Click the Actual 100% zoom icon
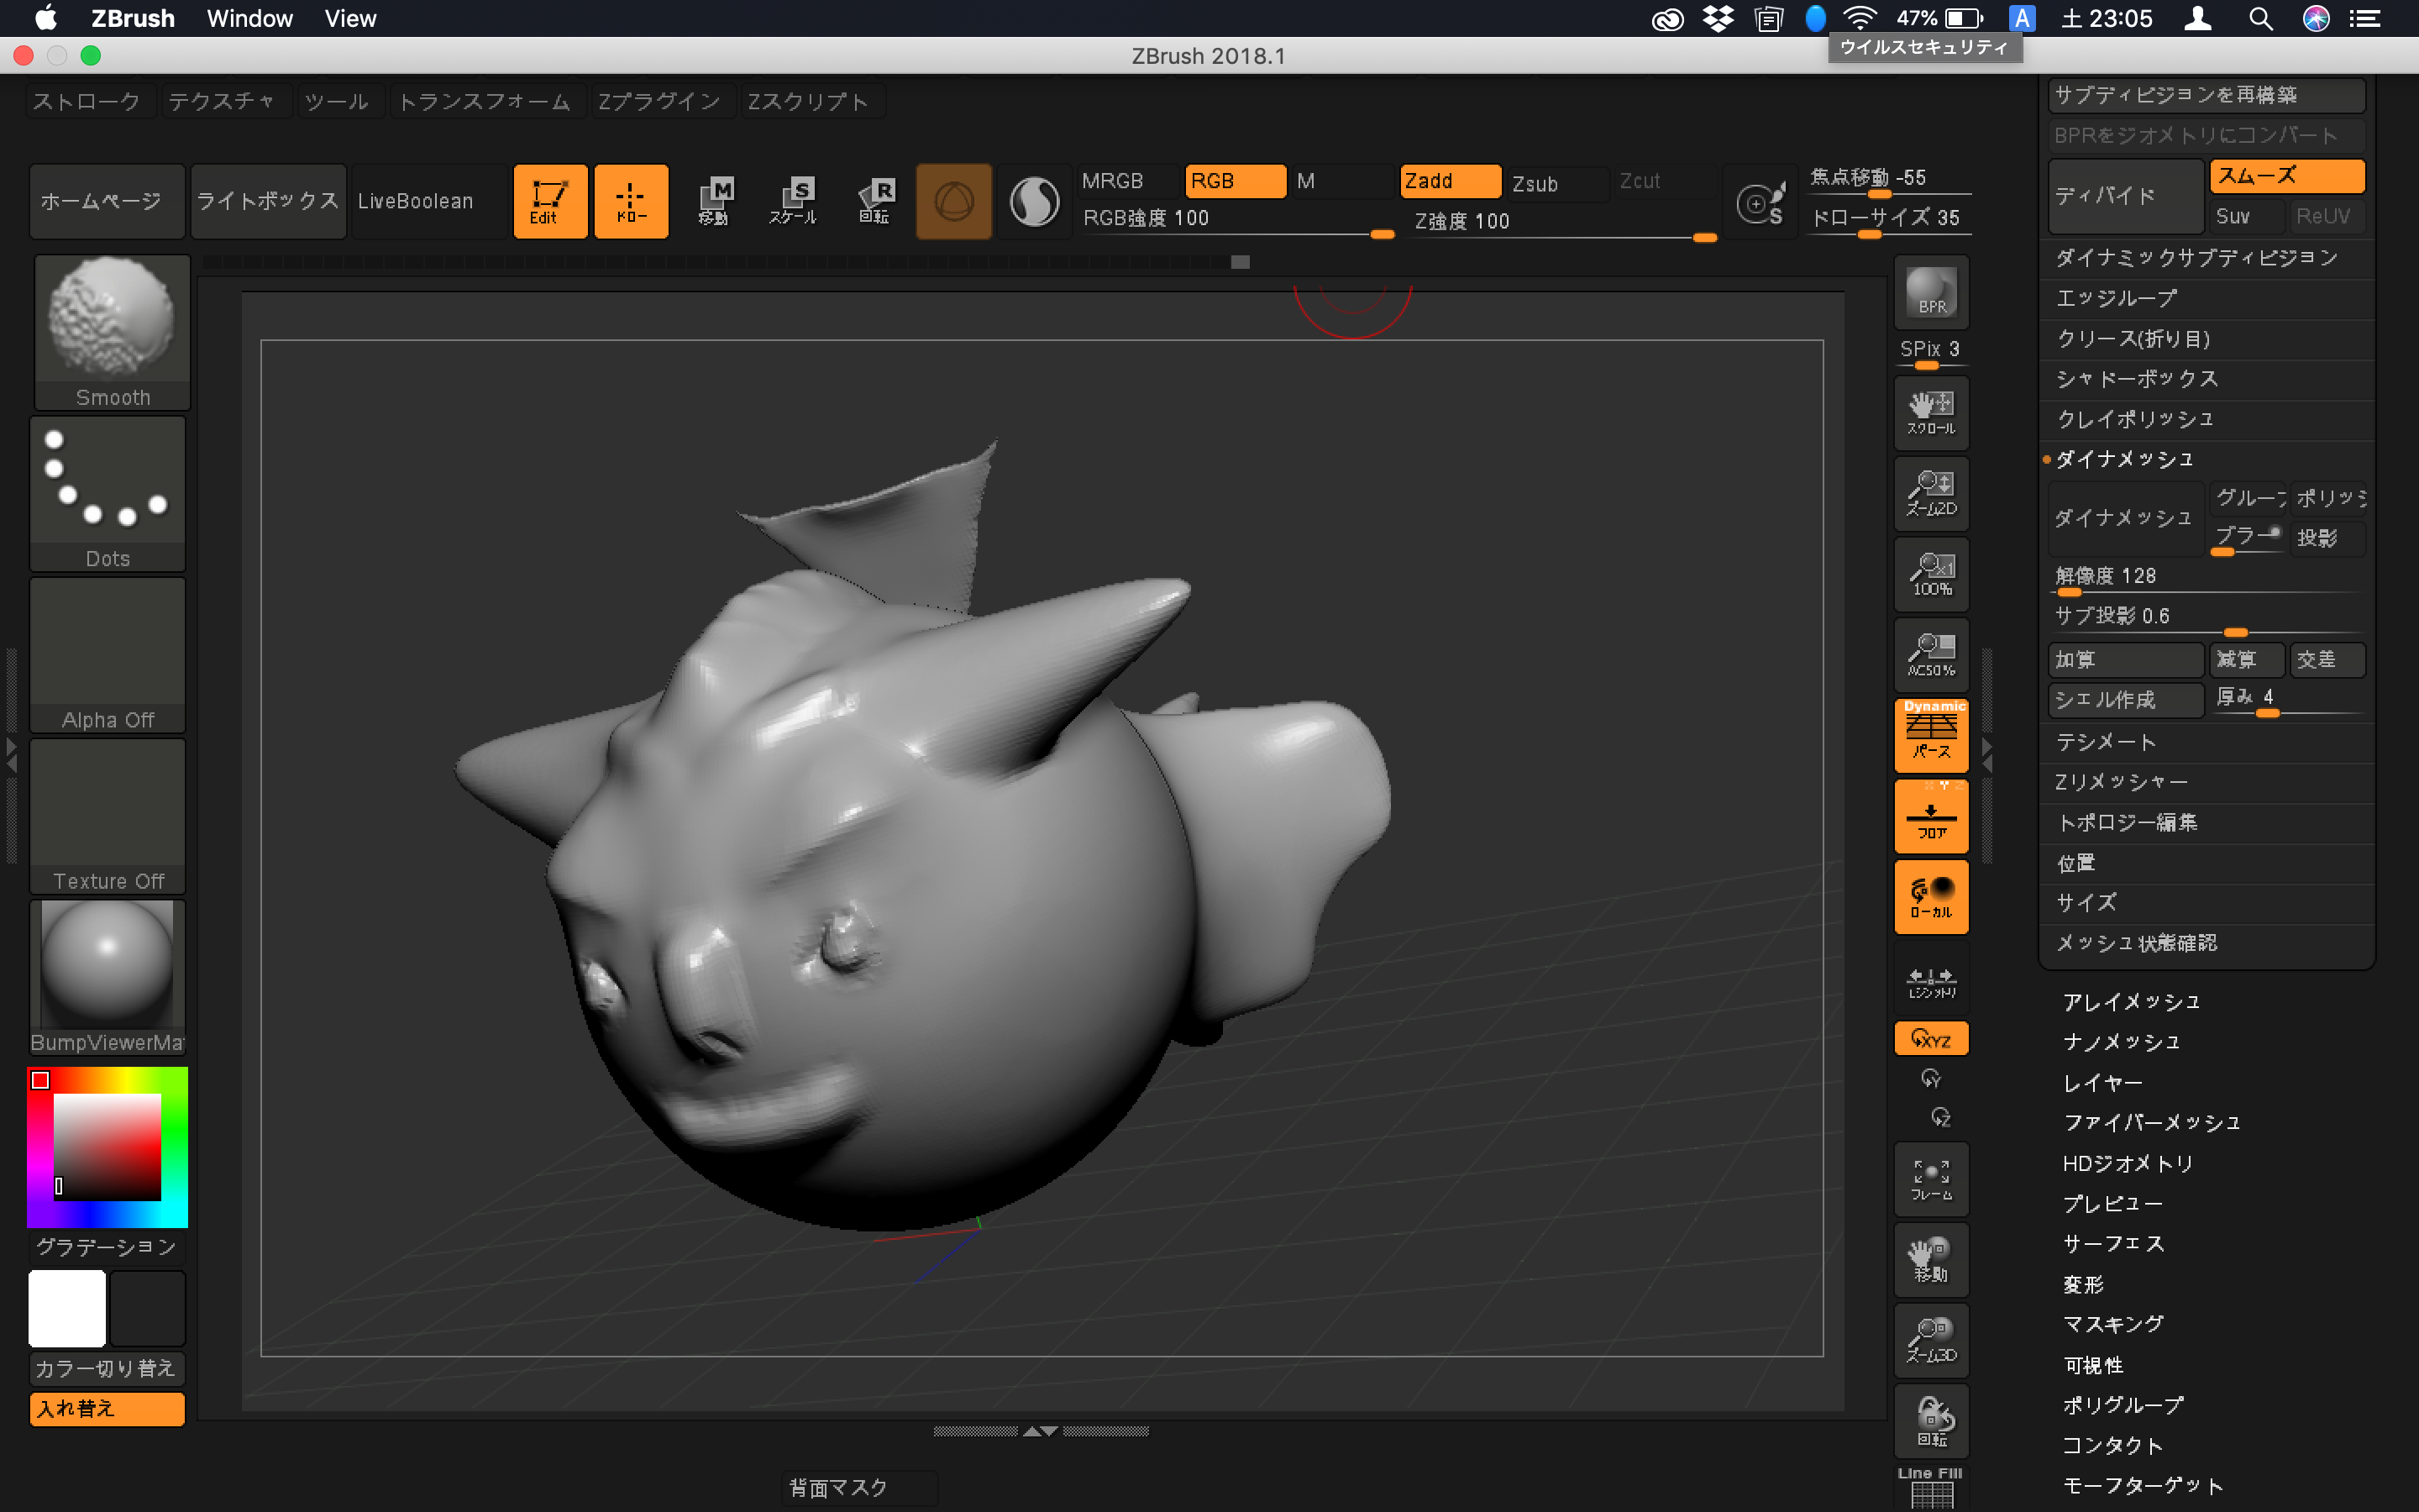Viewport: 2419px width, 1512px height. 1930,574
